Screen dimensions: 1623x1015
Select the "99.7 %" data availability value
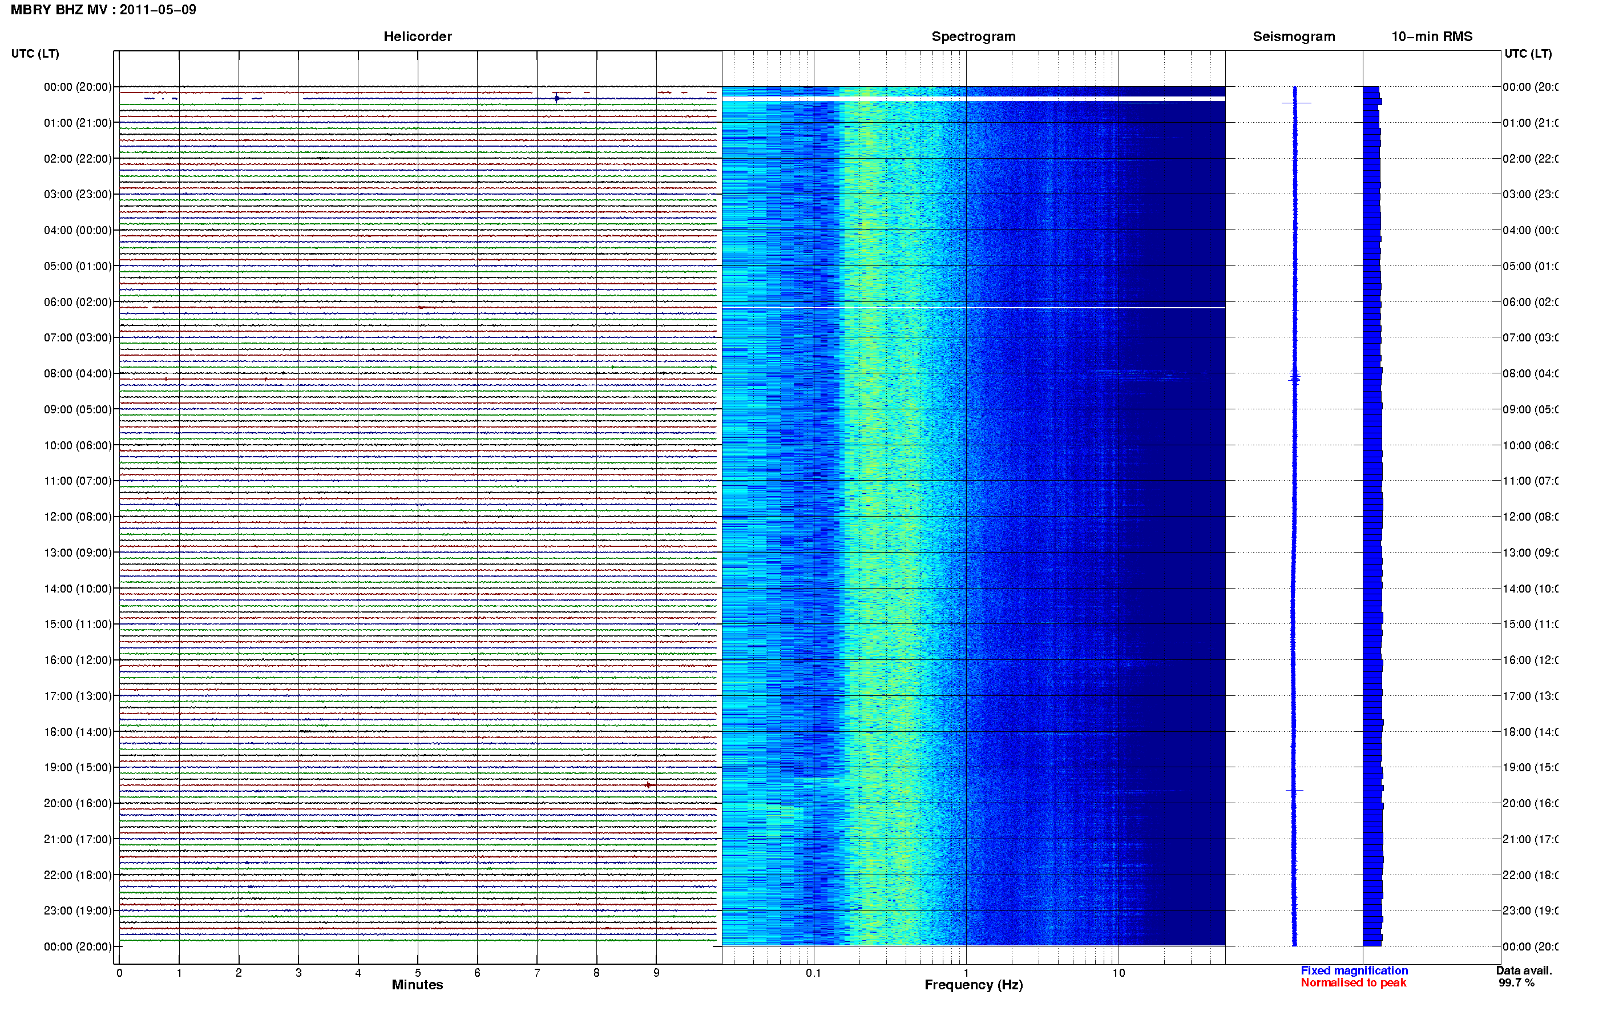pyautogui.click(x=1516, y=983)
